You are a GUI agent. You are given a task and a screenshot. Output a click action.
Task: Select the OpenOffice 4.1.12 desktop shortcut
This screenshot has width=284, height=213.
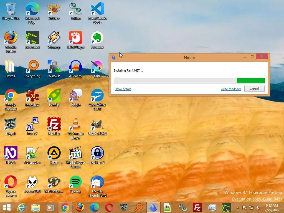coord(97,100)
